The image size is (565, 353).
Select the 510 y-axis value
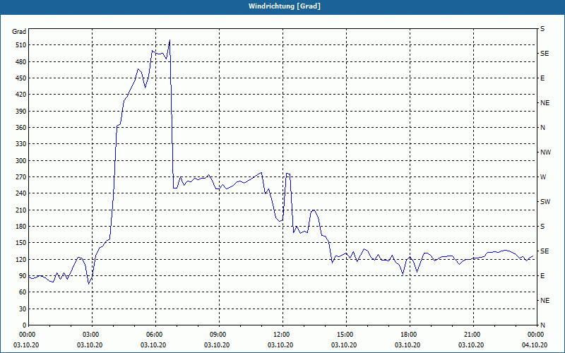click(x=20, y=45)
